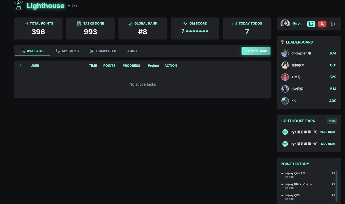The height and width of the screenshot is (204, 345).
Task: Click the Live status indicator
Action: (x=73, y=5)
